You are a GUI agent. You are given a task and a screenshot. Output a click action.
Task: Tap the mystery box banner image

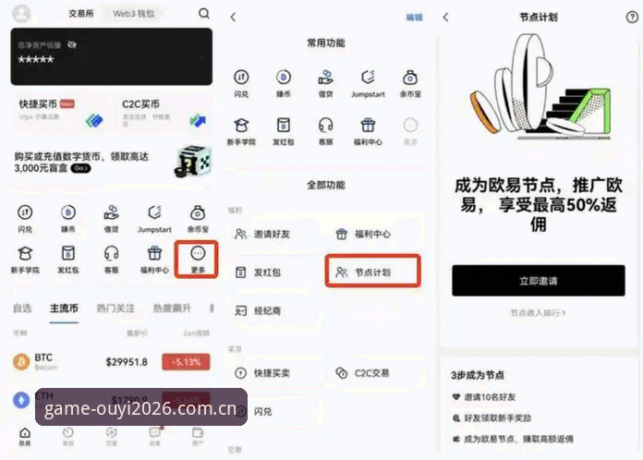[x=193, y=161]
